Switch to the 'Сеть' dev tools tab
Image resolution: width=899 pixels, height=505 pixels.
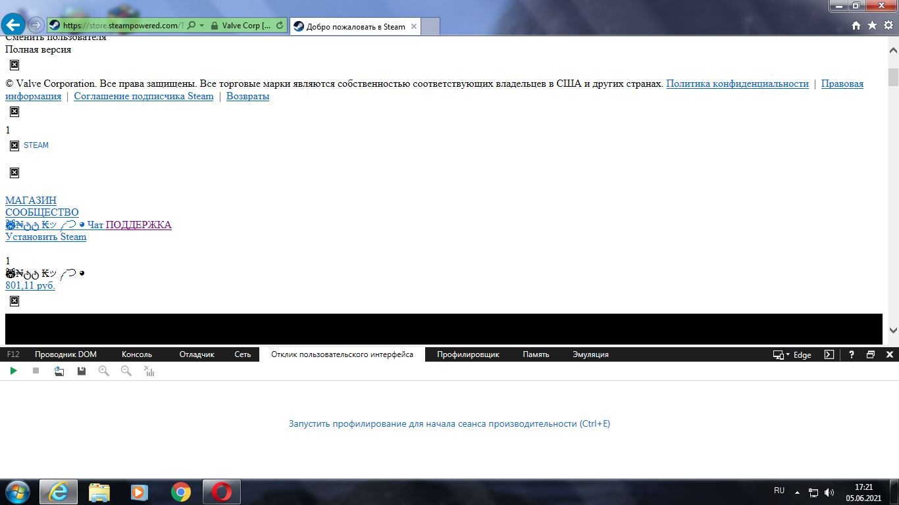243,354
